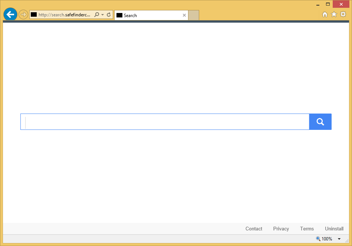Open the Home page icon
The image size is (352, 246).
coord(325,14)
